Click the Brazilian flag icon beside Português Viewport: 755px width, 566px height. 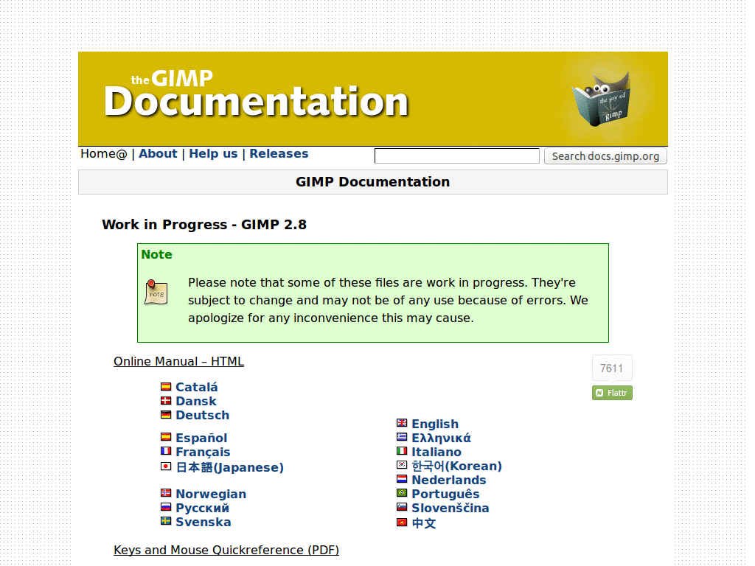tap(402, 493)
